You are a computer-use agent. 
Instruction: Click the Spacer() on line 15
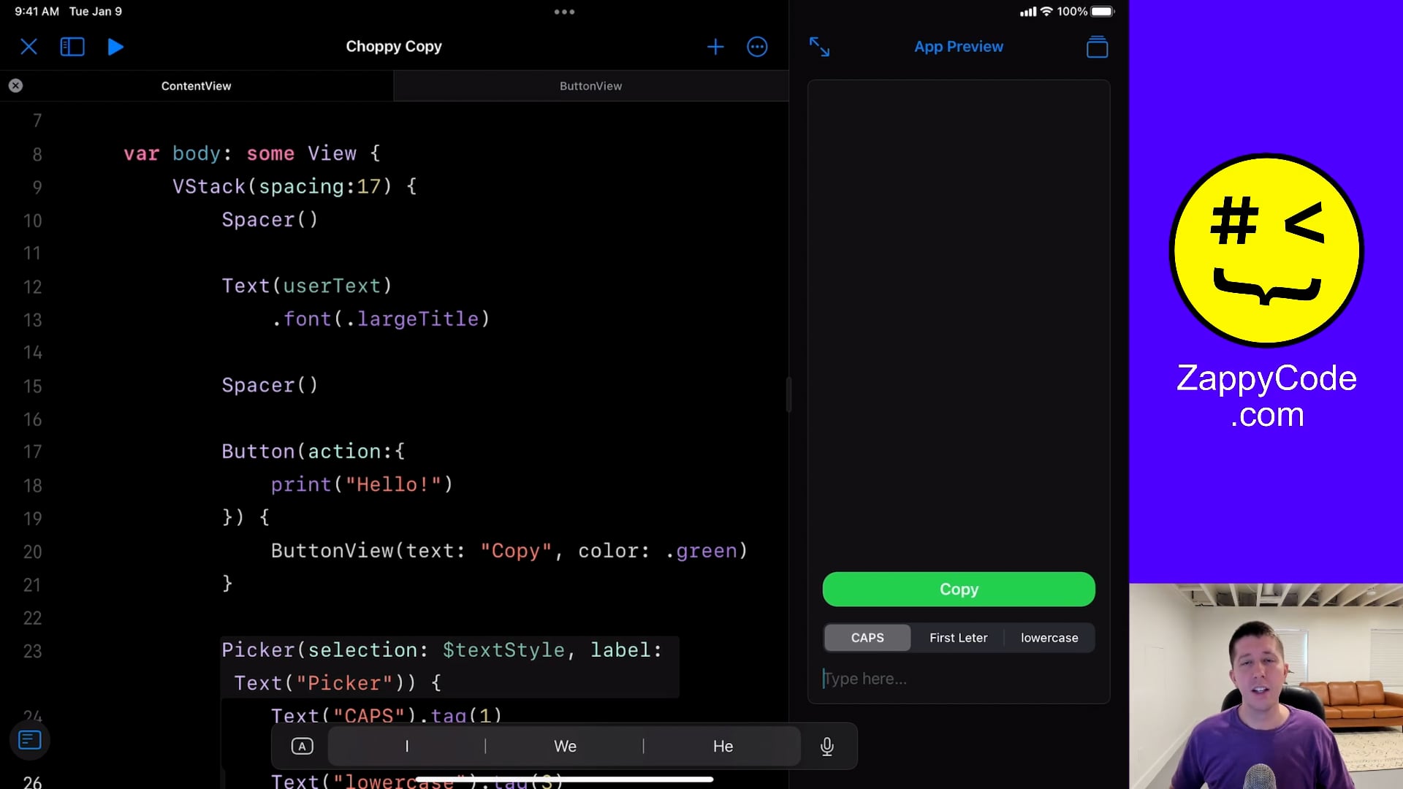coord(270,385)
